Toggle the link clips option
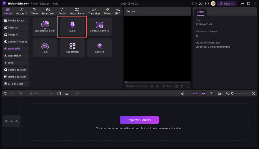Image resolution: width=259 pixels, height=149 pixels. (x=195, y=93)
